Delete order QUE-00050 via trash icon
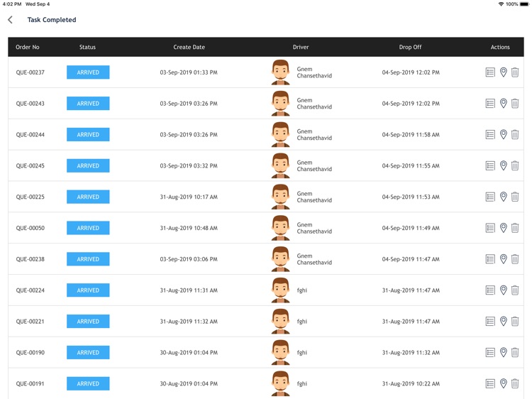The height and width of the screenshot is (399, 532). click(x=515, y=228)
